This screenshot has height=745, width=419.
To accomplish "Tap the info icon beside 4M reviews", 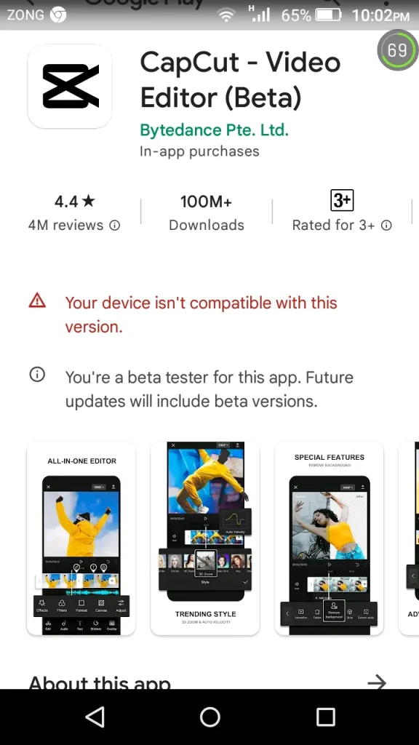I will 114,226.
